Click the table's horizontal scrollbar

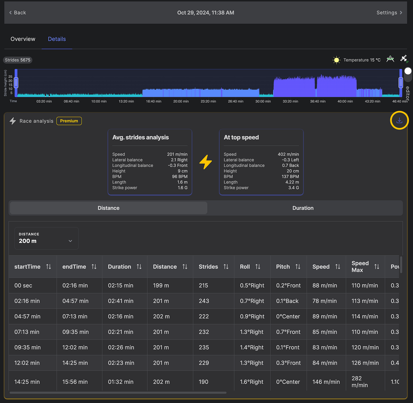[118, 393]
